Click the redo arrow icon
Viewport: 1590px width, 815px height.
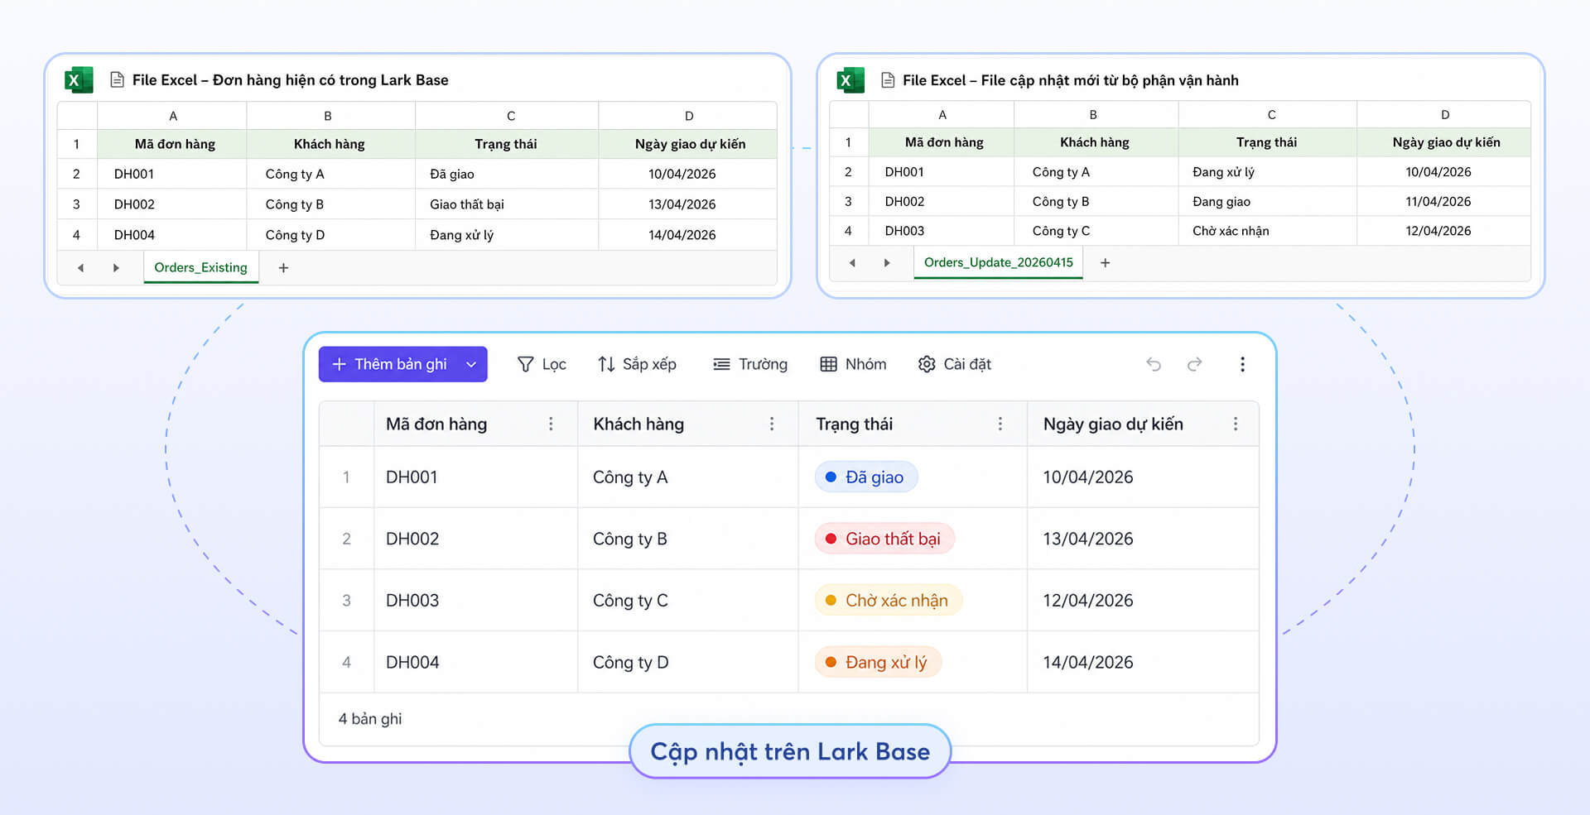pyautogui.click(x=1194, y=364)
